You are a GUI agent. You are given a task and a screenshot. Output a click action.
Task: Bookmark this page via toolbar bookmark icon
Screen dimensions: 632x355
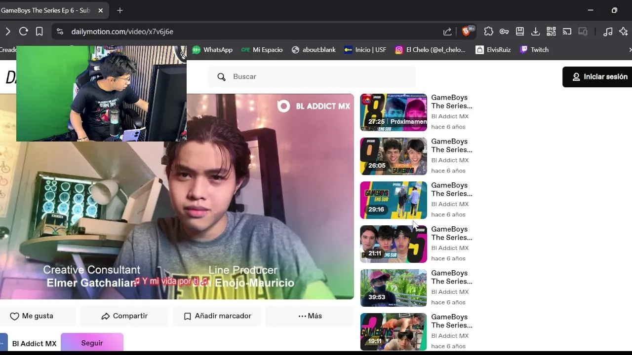(x=39, y=32)
